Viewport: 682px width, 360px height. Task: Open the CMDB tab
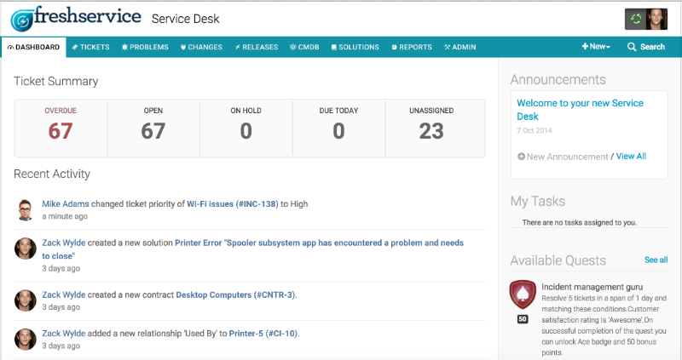point(304,47)
